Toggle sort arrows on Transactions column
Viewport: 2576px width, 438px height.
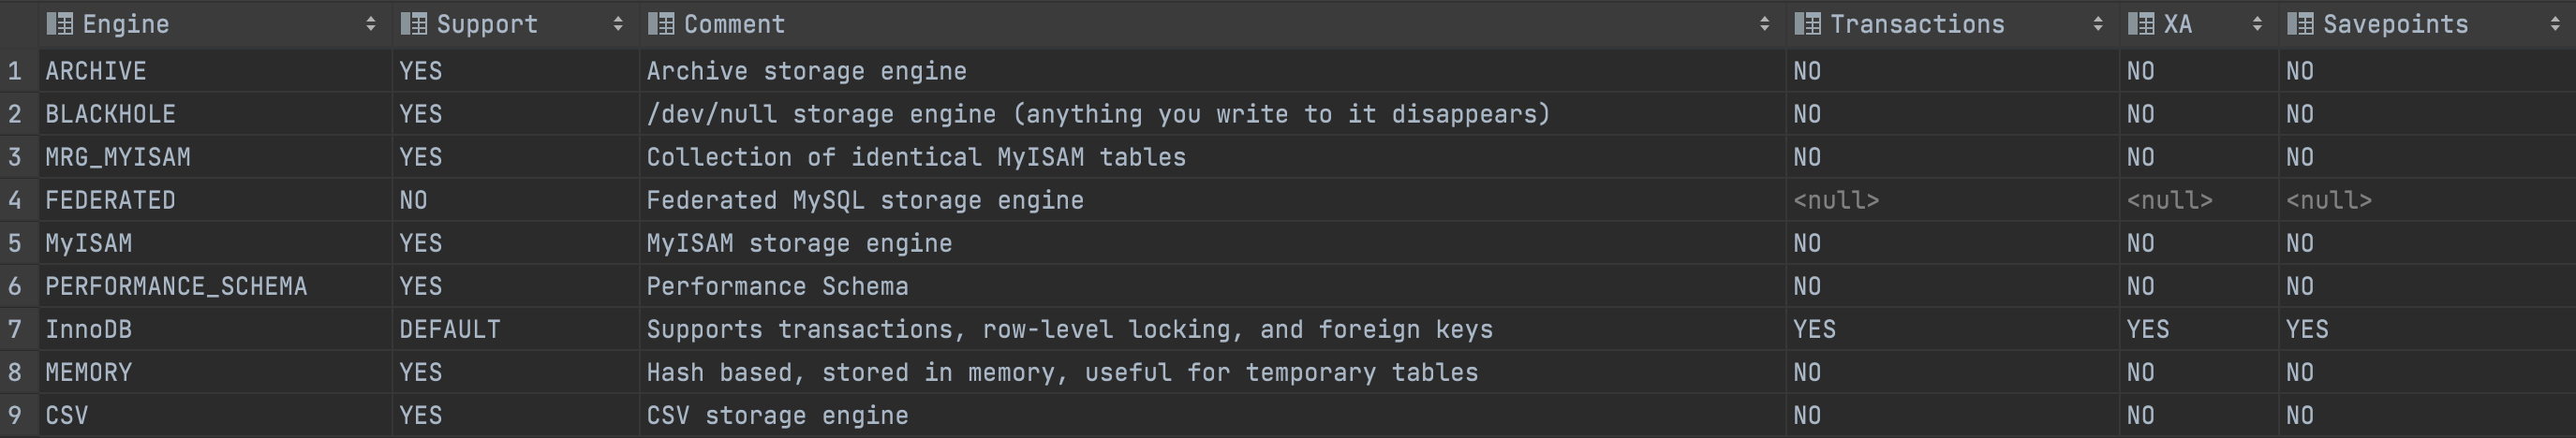click(2098, 24)
